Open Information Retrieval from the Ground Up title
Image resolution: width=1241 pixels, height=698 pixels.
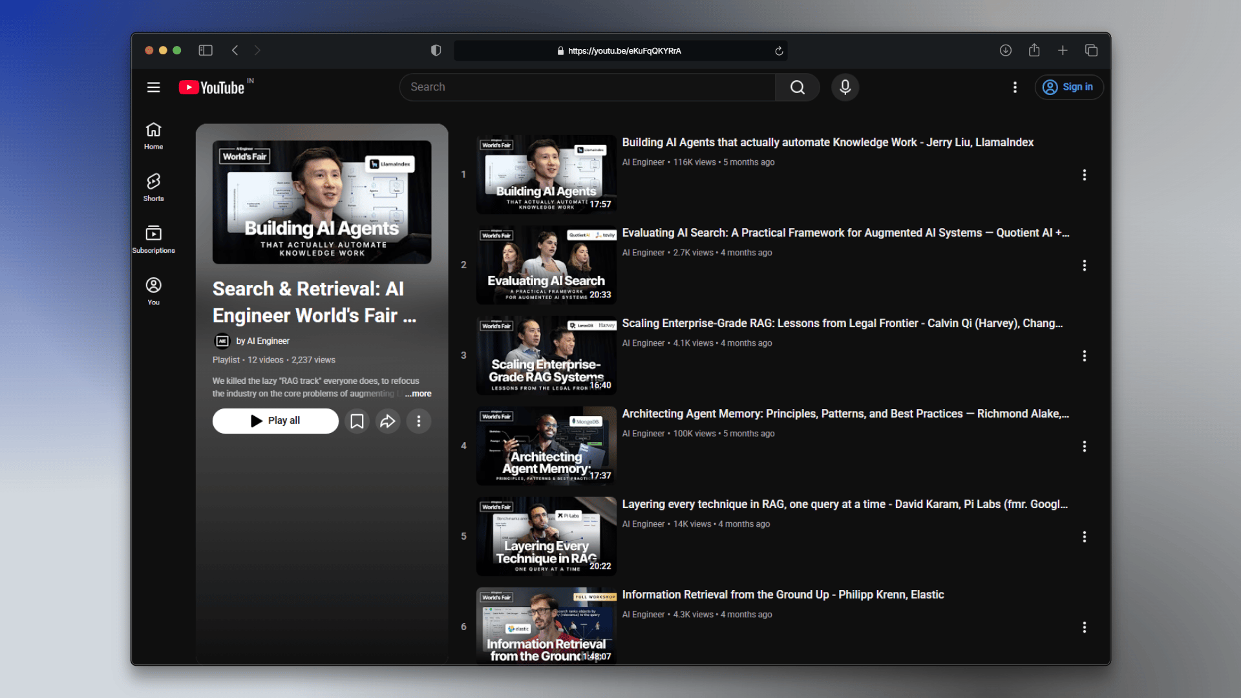[783, 595]
